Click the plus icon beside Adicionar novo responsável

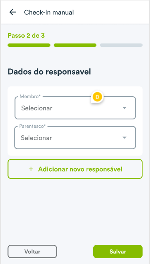pos(31,169)
